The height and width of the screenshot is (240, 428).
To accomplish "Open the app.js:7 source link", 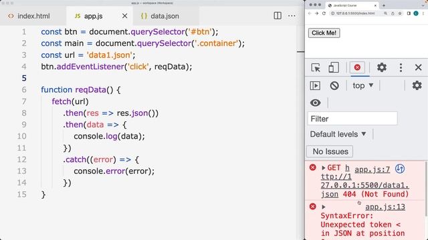I will (x=372, y=169).
